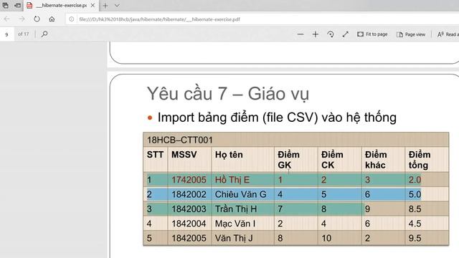The height and width of the screenshot is (258, 459).
Task: Toggle full screen PDF view
Action: pos(346,34)
